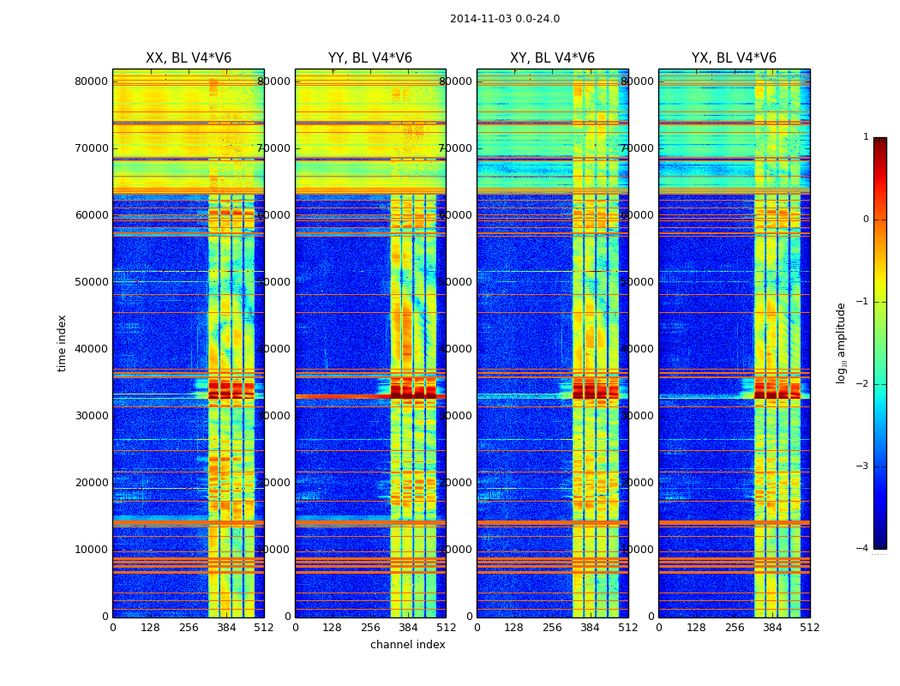Click the XY, BL V4*V6 subplot title

tap(552, 58)
